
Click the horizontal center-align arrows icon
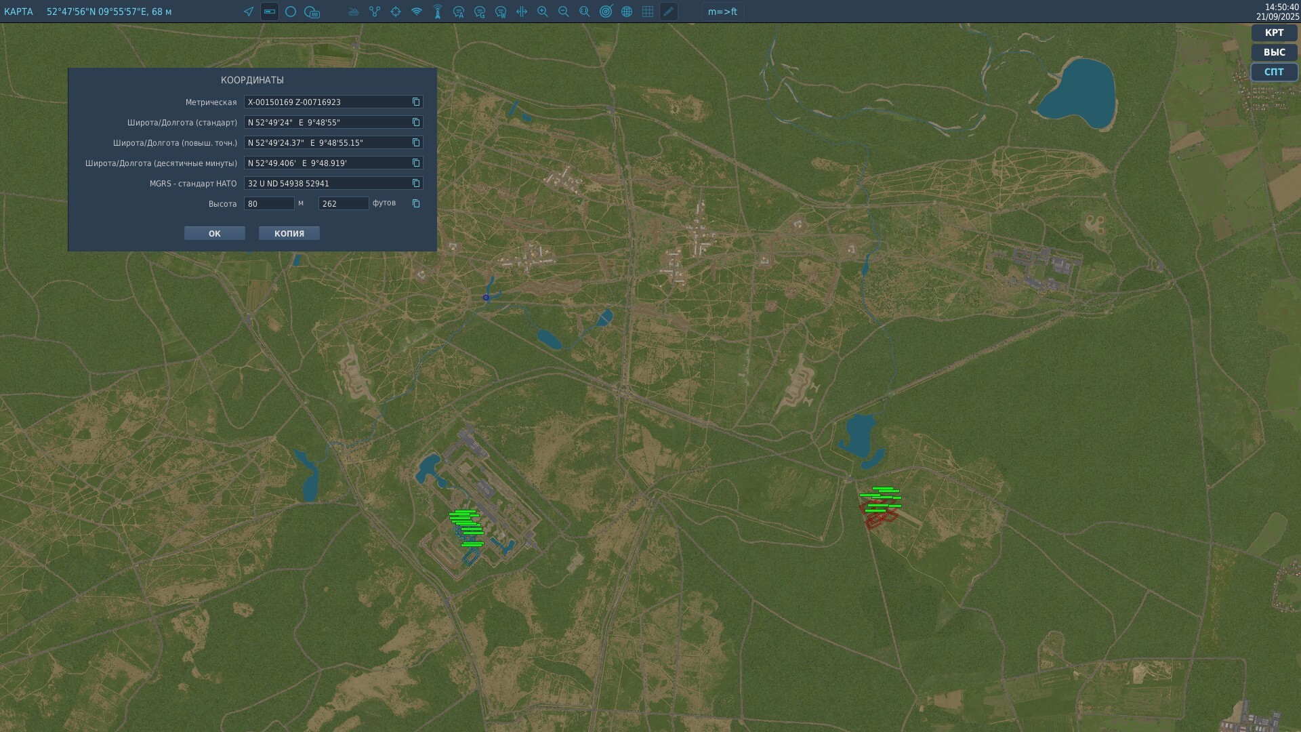[x=522, y=12]
